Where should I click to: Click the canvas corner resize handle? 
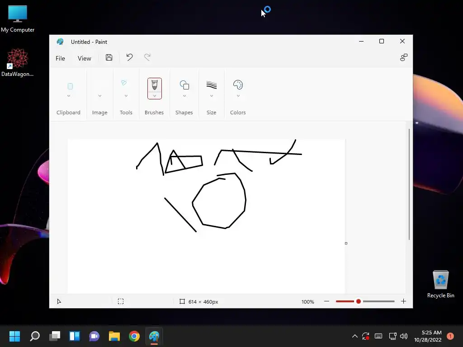(x=346, y=243)
